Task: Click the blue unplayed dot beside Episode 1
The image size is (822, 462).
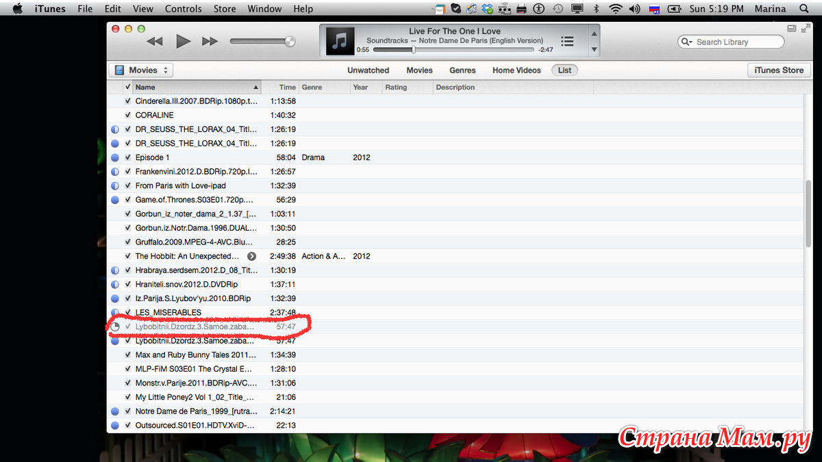Action: [x=115, y=157]
